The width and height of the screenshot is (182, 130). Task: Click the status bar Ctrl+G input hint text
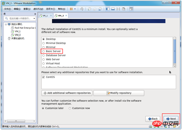[x=31, y=126]
